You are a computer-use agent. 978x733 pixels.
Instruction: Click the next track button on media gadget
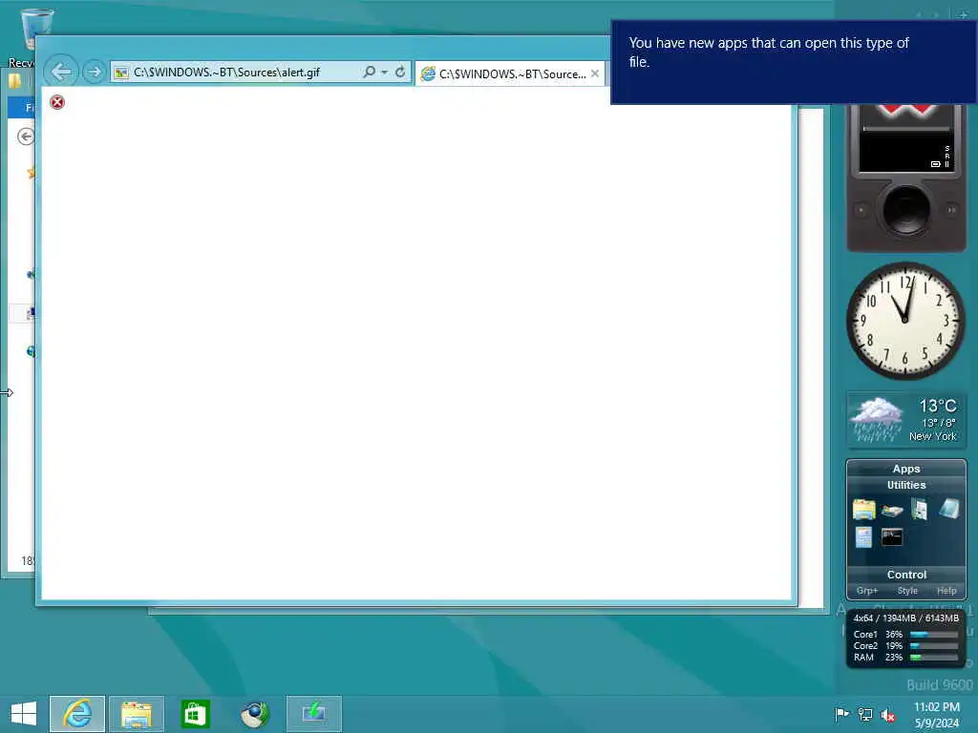951,210
